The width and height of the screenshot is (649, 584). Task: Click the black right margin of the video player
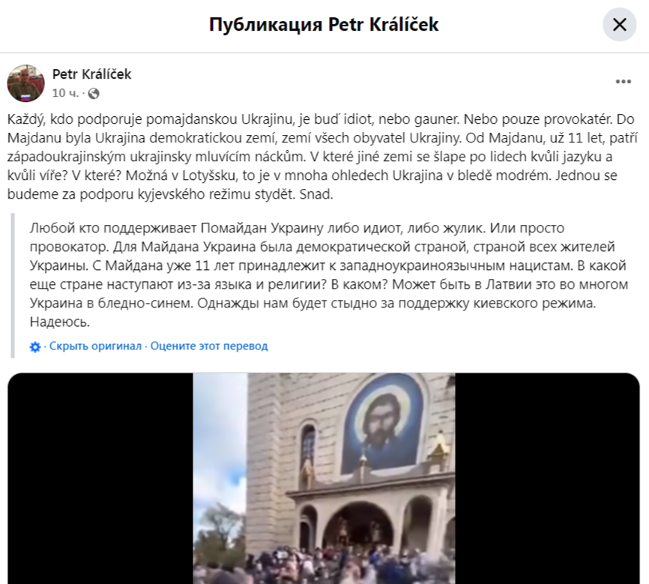pyautogui.click(x=547, y=478)
